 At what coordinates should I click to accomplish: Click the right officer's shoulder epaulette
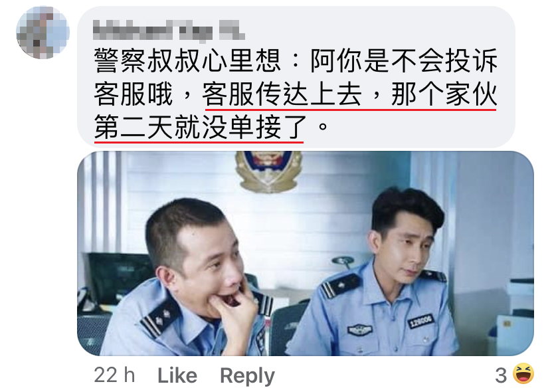coord(339,286)
